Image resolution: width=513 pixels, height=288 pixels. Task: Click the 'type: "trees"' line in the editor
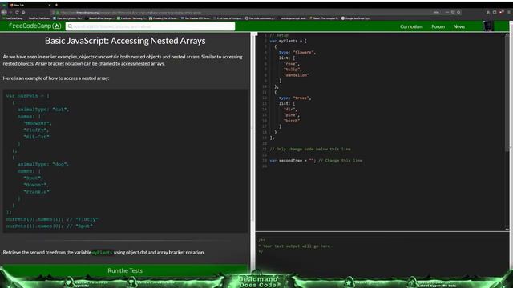[295, 98]
